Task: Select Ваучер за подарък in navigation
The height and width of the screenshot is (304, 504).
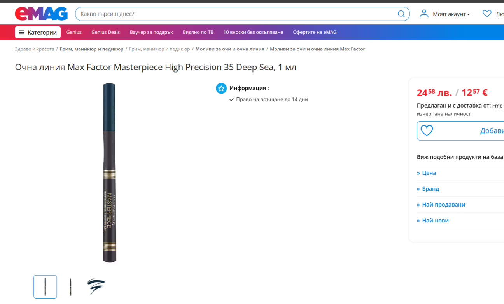Action: point(151,32)
